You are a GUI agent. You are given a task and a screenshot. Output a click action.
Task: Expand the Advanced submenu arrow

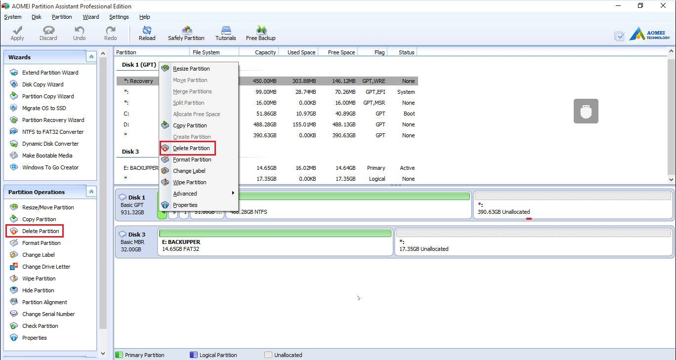[233, 193]
